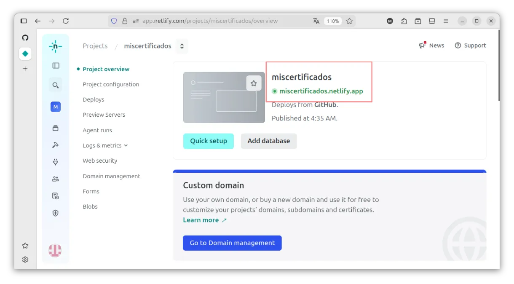Open the search icon in sidebar
The width and height of the screenshot is (514, 284).
pos(55,85)
